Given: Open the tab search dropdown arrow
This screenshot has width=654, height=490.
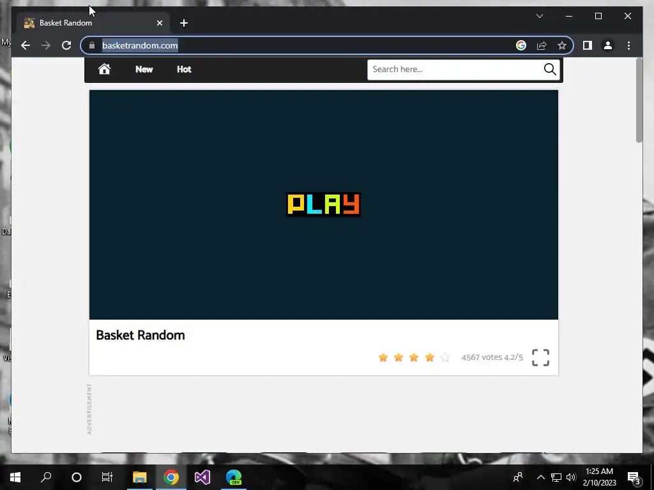Looking at the screenshot, I should point(539,16).
